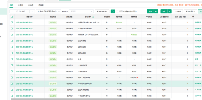This screenshot has height=100, width=202.
Task: Check the 个税综合所得 row checkbox
Action: point(12,65)
